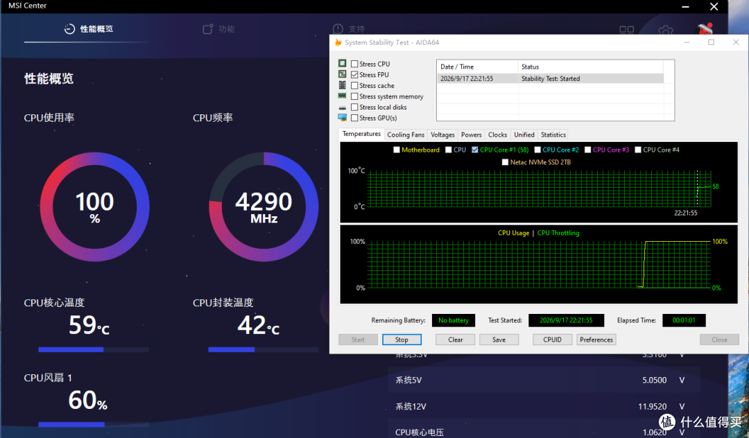The height and width of the screenshot is (438, 749).
Task: Switch to the Powers tab
Action: [x=471, y=135]
